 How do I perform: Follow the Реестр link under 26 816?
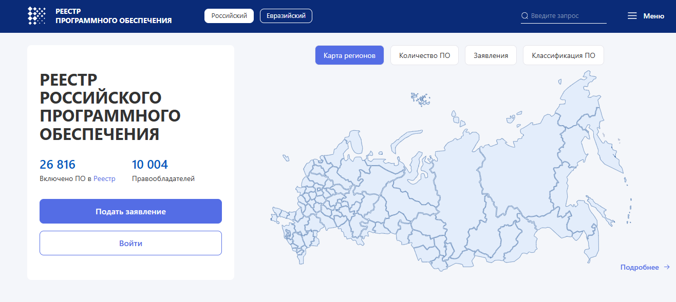coord(104,179)
